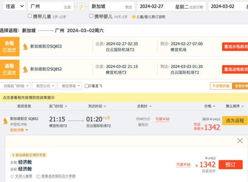Click the 航班信息 column header
248x182 pixels.
coord(24,106)
